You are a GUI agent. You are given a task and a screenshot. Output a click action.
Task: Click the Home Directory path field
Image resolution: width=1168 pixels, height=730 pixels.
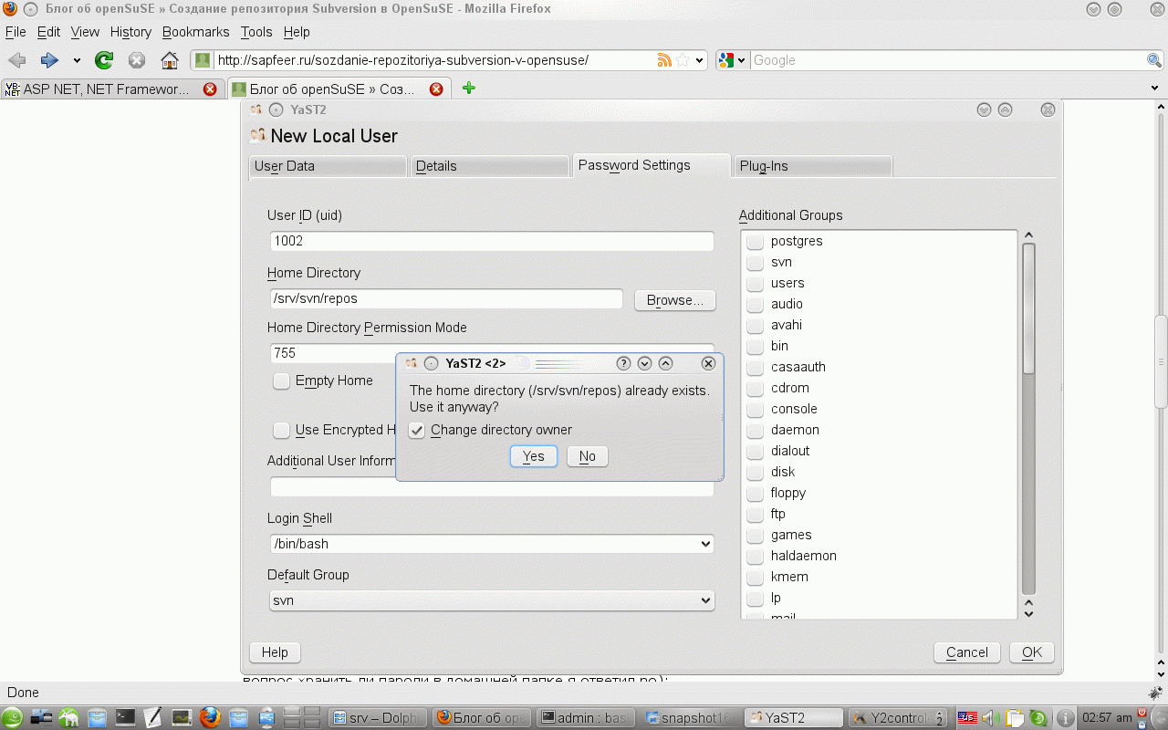point(446,299)
